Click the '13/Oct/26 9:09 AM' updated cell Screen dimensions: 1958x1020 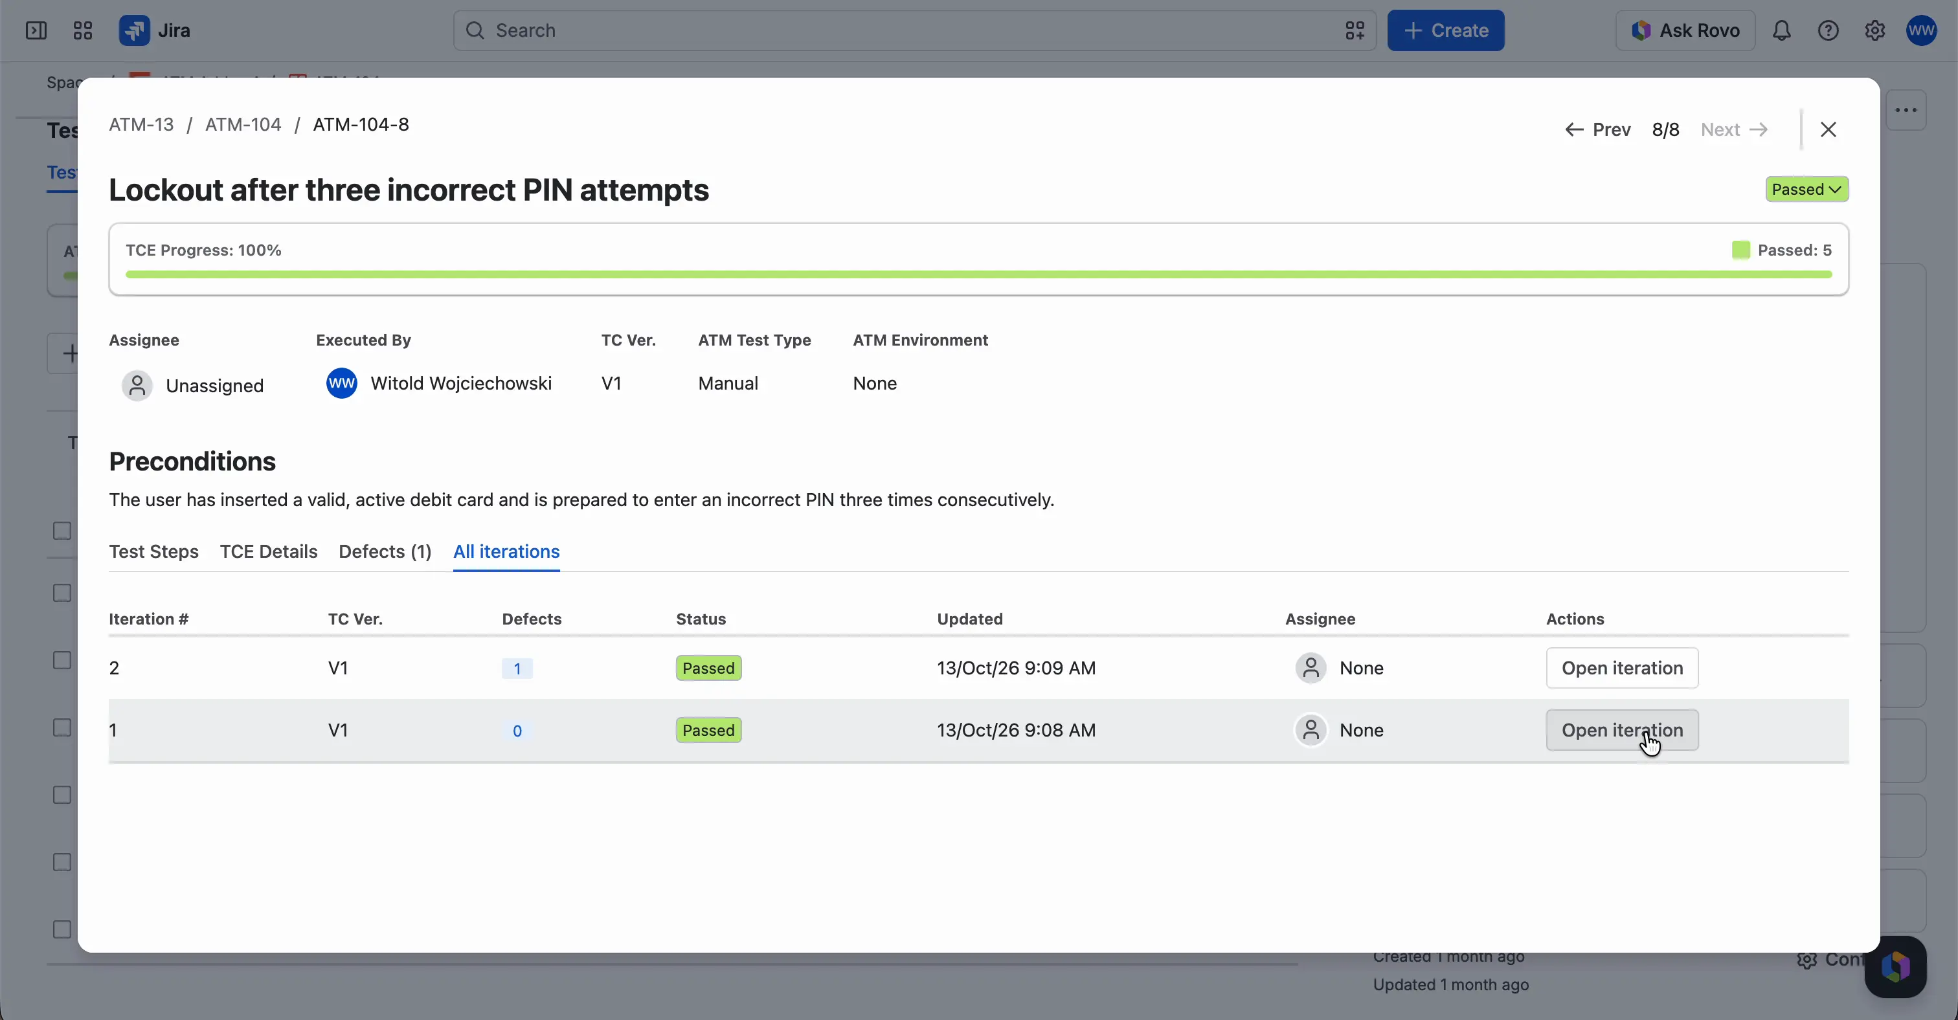coord(1017,669)
